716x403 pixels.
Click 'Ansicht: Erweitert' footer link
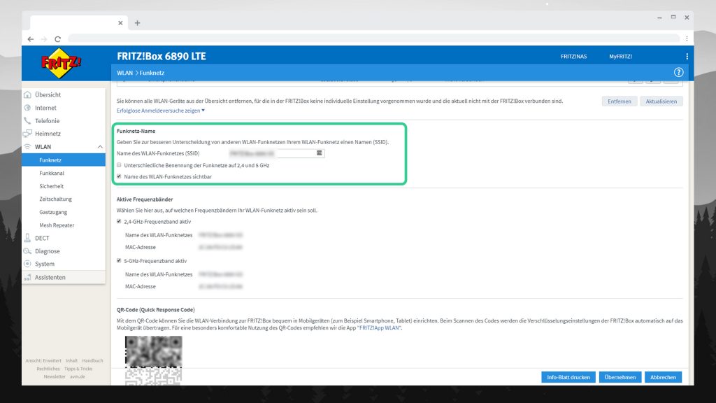[43, 360]
